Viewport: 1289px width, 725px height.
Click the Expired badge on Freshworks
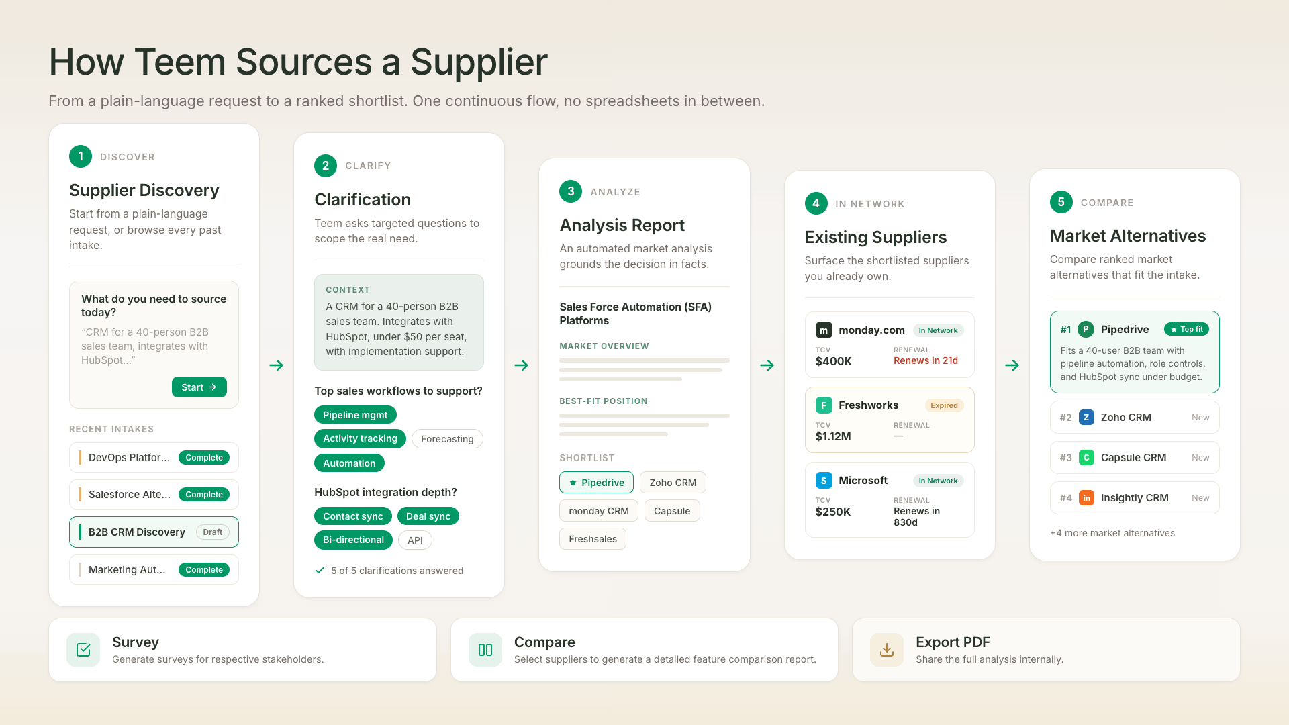[944, 405]
